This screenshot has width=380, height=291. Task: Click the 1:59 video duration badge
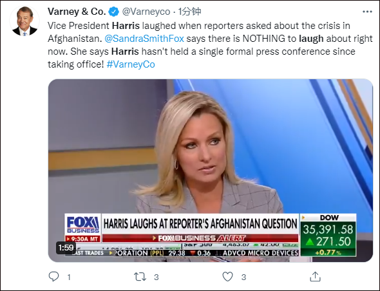tap(66, 247)
